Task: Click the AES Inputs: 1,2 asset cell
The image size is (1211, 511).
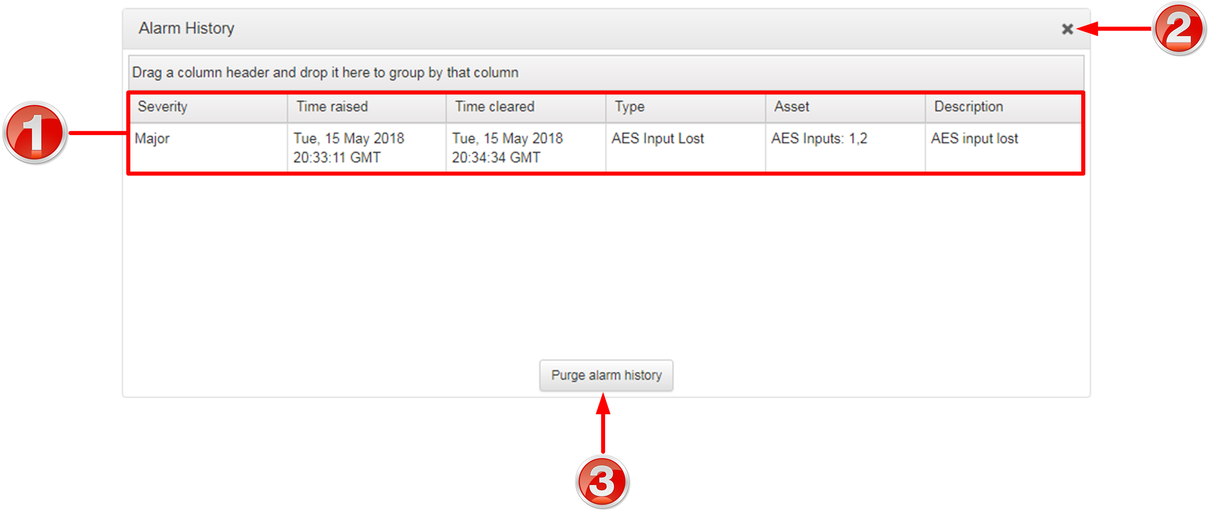Action: pyautogui.click(x=819, y=139)
